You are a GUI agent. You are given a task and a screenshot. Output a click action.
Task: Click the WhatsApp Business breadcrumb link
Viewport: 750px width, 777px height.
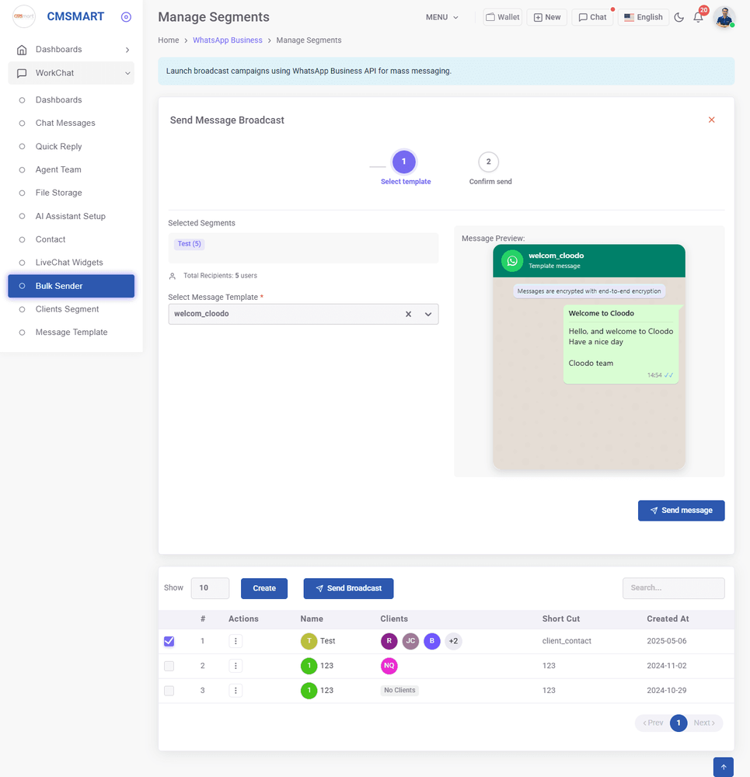pyautogui.click(x=227, y=40)
